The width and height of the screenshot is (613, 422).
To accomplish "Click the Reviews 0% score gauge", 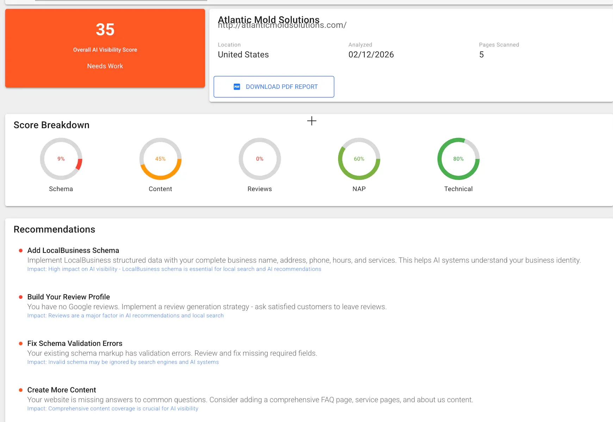I will click(260, 159).
